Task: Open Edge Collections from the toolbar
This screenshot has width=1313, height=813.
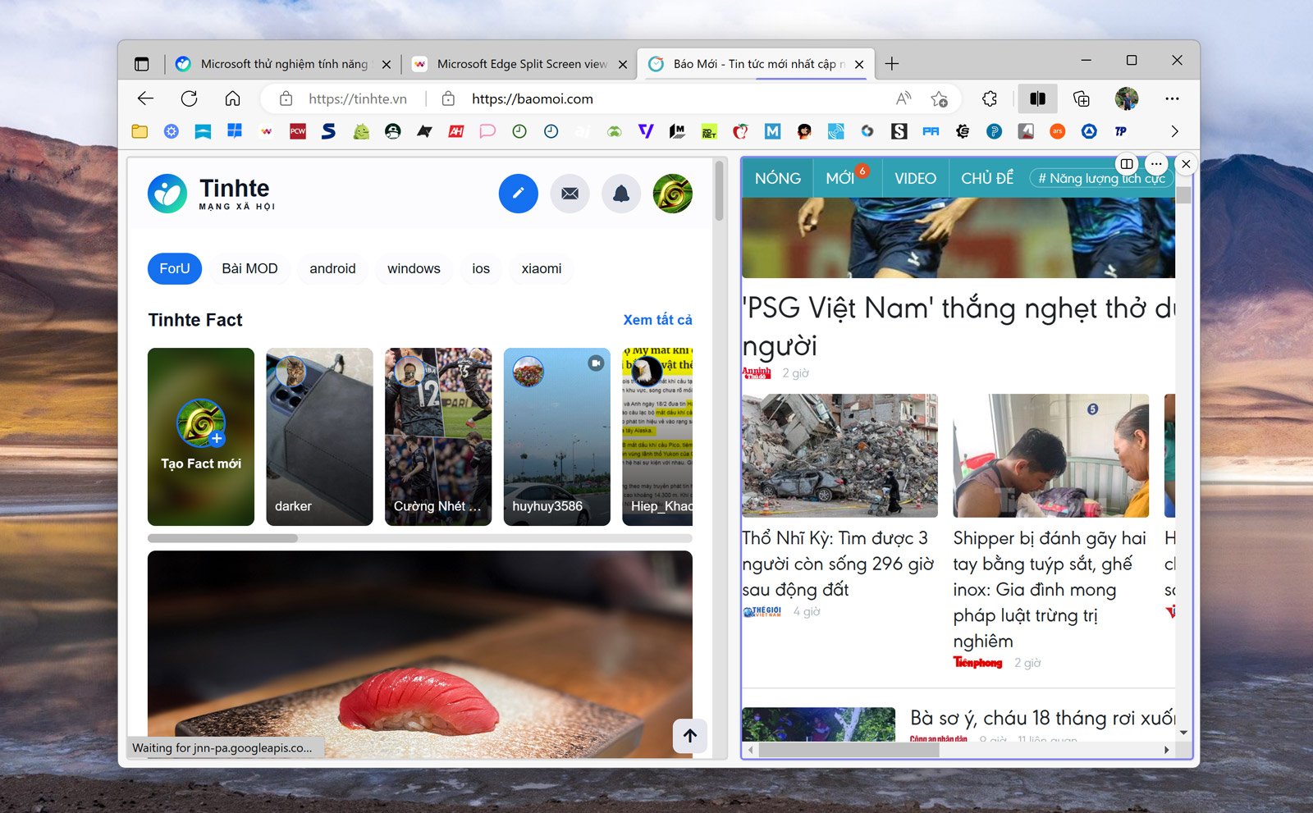Action: [1082, 98]
